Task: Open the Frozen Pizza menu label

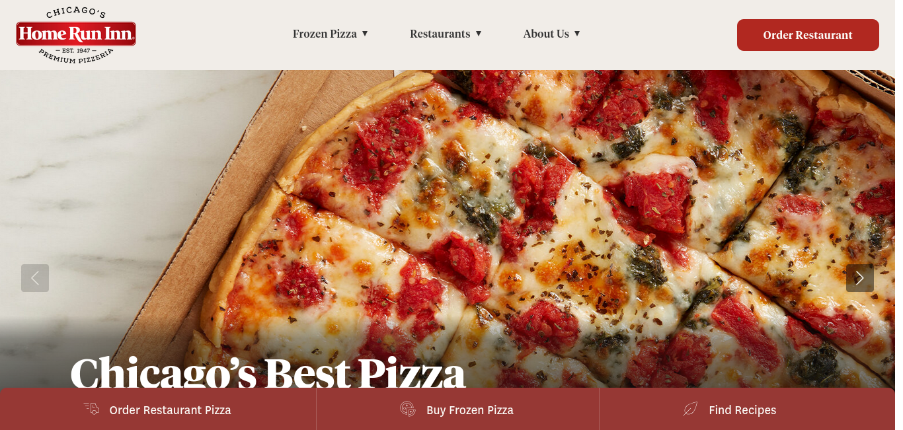Action: 325,34
